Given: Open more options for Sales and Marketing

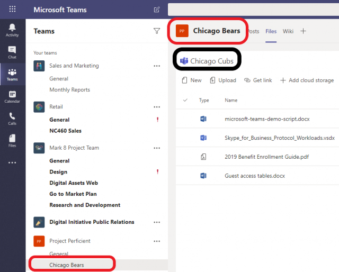Looking at the screenshot, I should pos(157,66).
